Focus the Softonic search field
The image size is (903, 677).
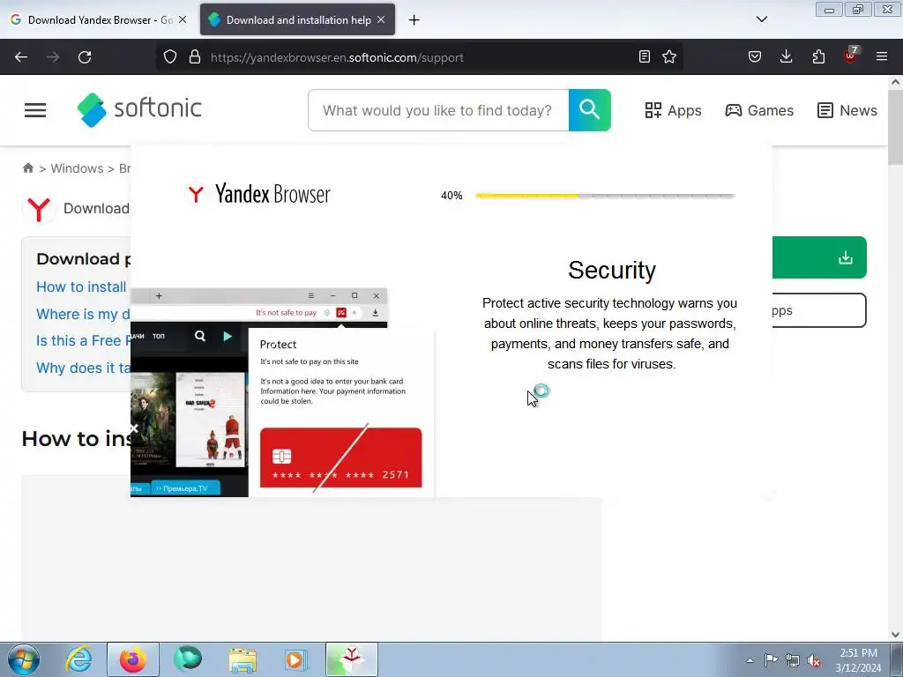pos(438,110)
